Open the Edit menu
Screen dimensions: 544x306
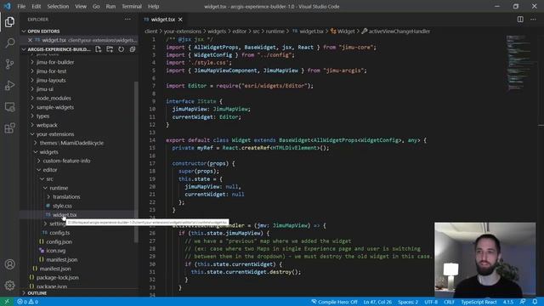36,6
